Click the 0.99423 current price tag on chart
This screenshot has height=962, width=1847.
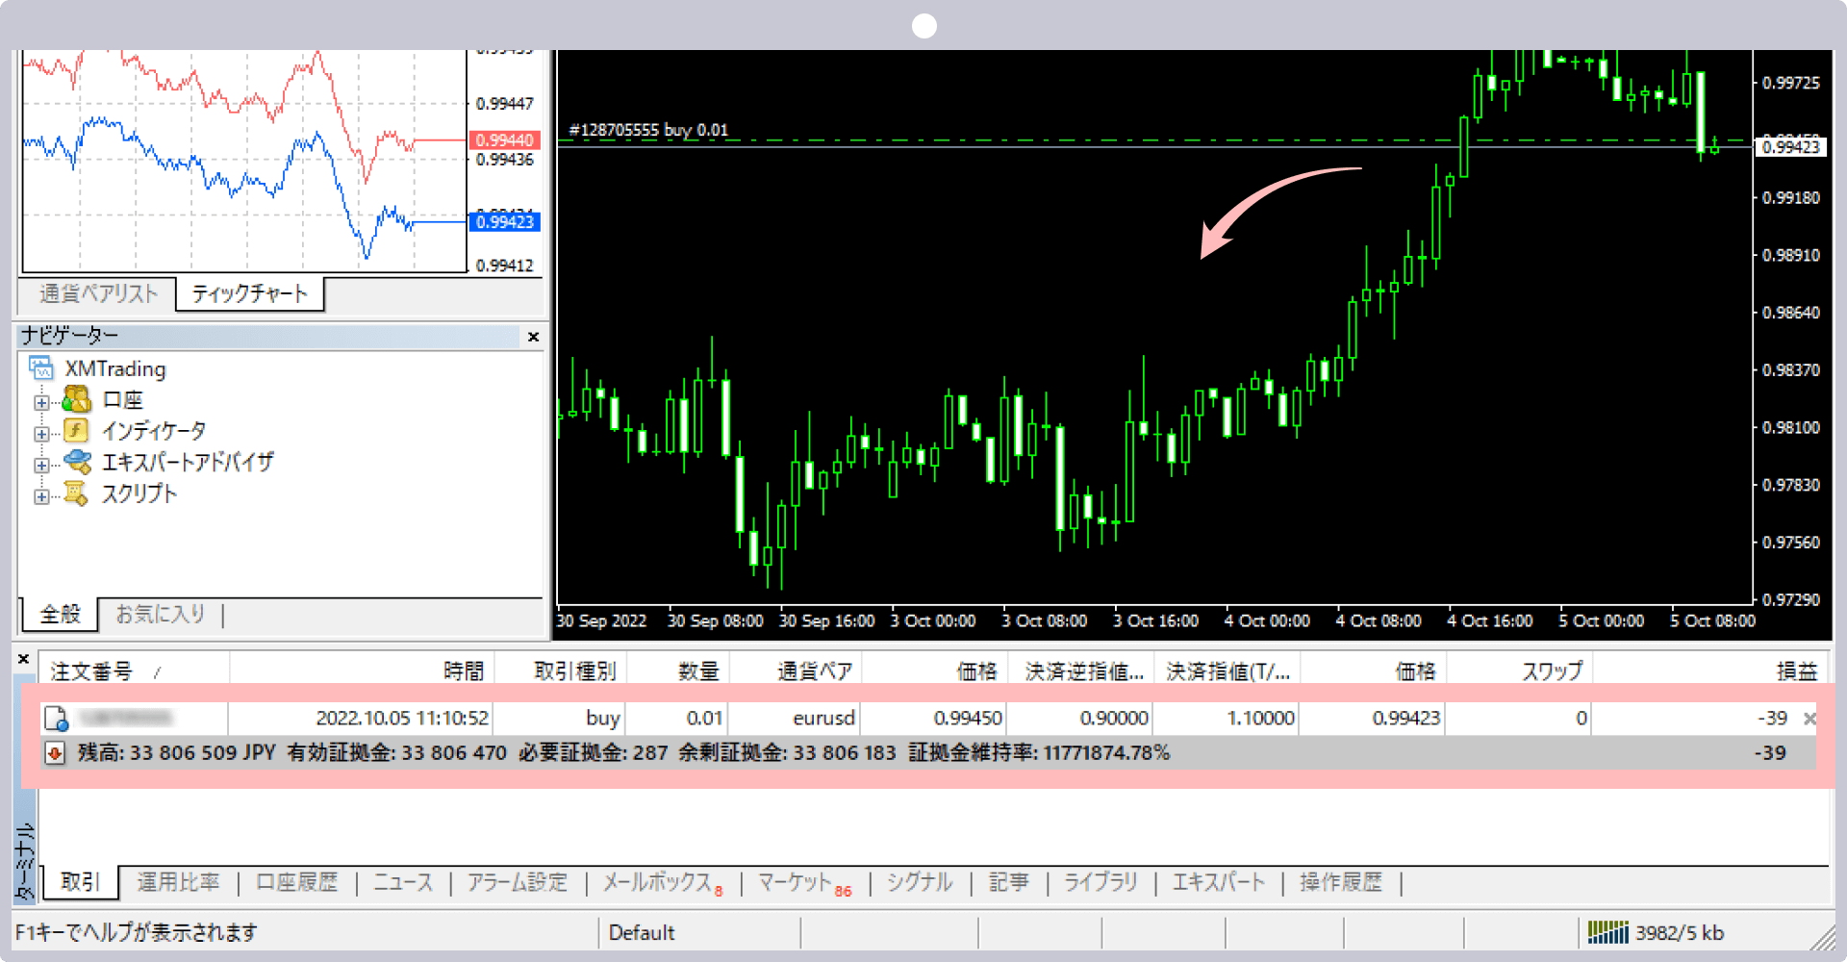coord(1792,147)
